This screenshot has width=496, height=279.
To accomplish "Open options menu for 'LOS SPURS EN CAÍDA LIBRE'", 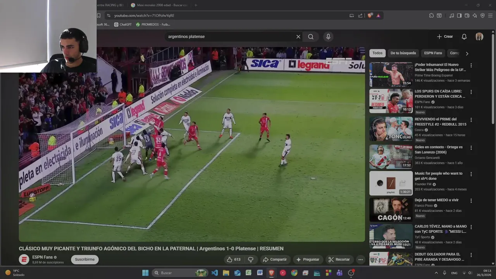I will tap(471, 92).
